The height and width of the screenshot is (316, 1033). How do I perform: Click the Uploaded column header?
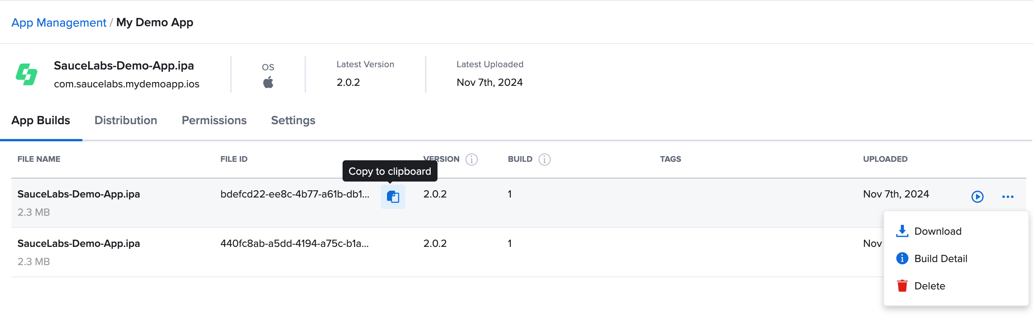[x=885, y=159]
